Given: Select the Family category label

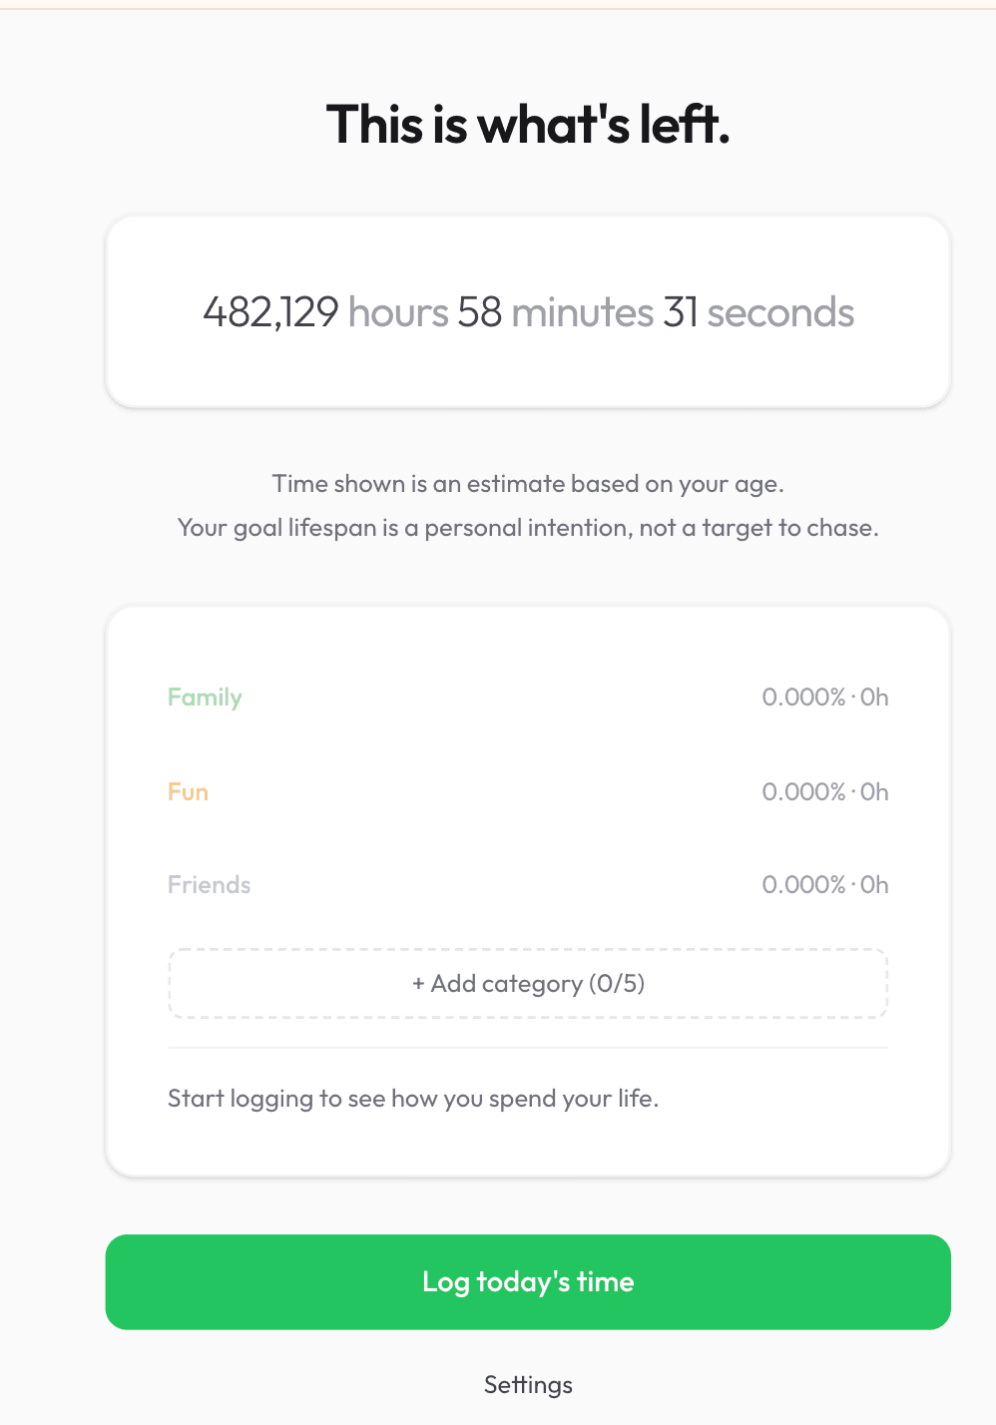Looking at the screenshot, I should tap(205, 697).
